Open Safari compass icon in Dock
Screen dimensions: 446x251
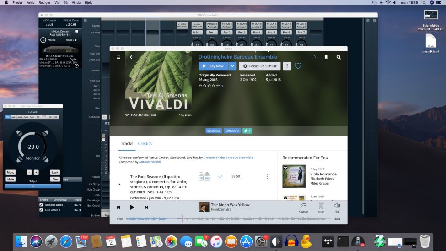pos(66,241)
